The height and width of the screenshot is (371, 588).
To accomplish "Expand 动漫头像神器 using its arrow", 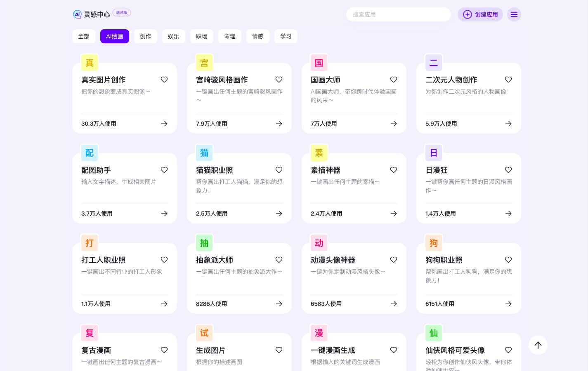I will [x=394, y=304].
